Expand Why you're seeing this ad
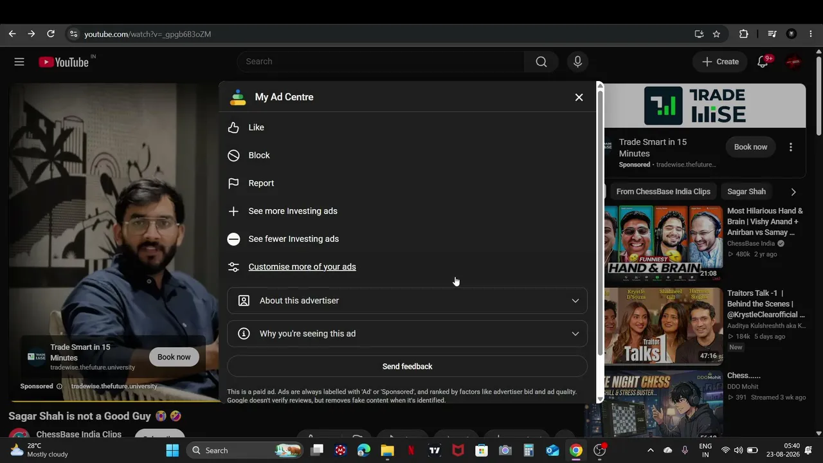The image size is (823, 463). tap(407, 334)
